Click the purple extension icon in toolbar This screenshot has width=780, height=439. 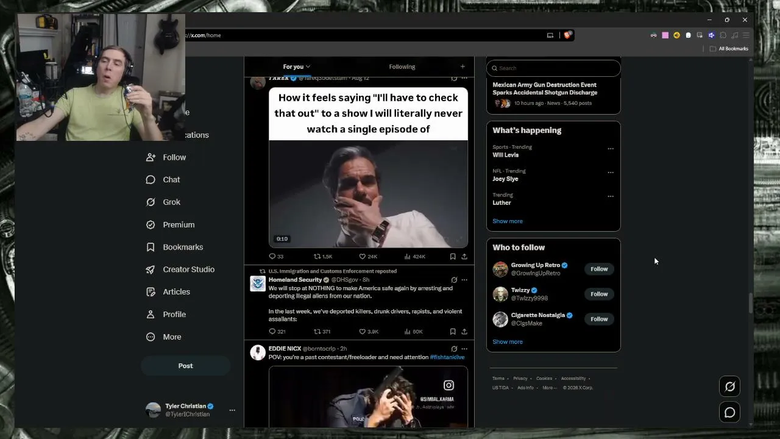click(x=711, y=35)
